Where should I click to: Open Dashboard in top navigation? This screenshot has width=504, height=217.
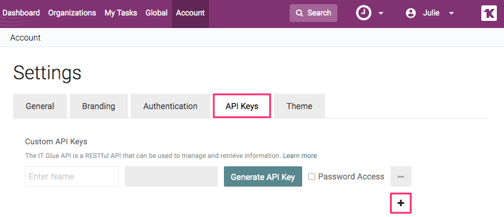[21, 13]
